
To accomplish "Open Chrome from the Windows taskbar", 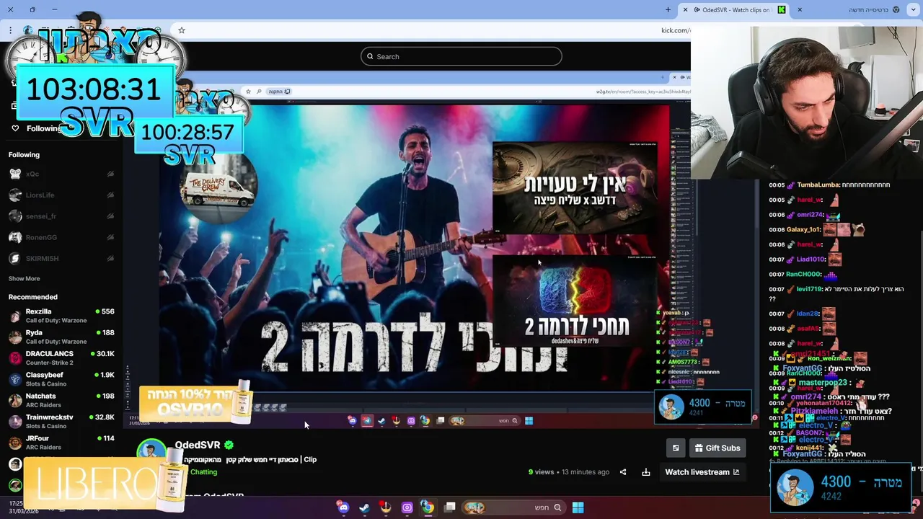I will point(428,507).
